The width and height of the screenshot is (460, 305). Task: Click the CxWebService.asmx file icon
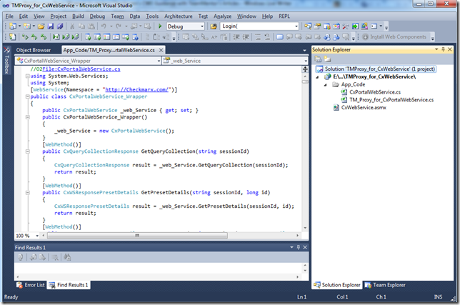[335, 108]
